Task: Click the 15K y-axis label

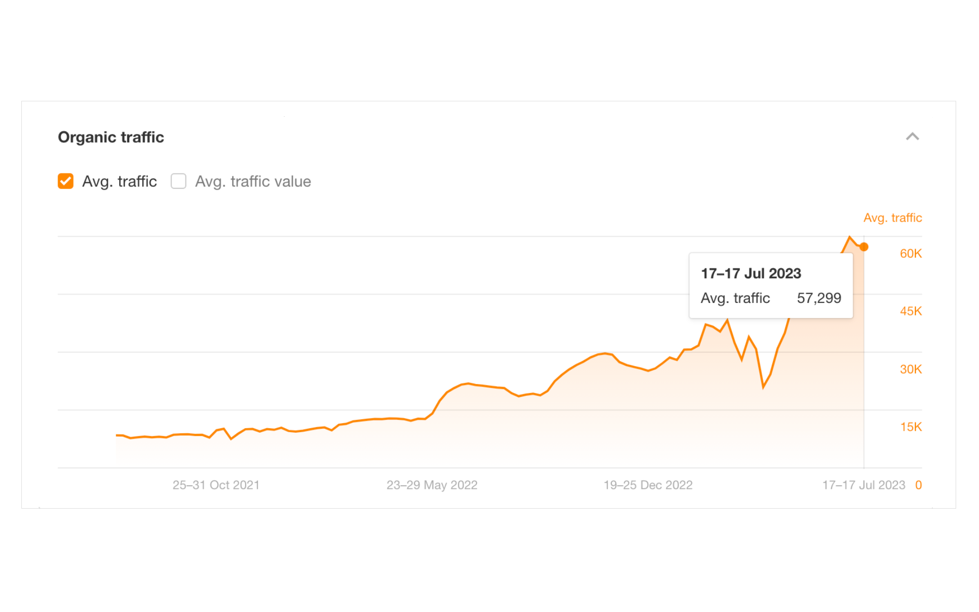Action: (x=910, y=427)
